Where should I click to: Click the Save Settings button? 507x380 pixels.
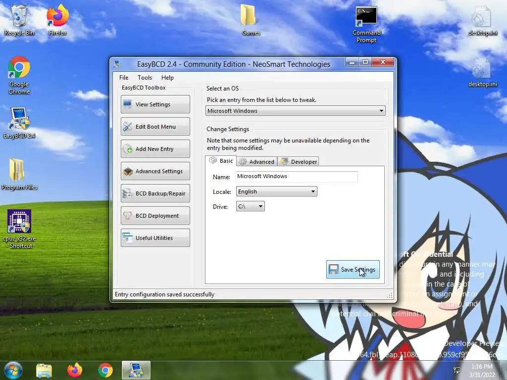tap(353, 270)
